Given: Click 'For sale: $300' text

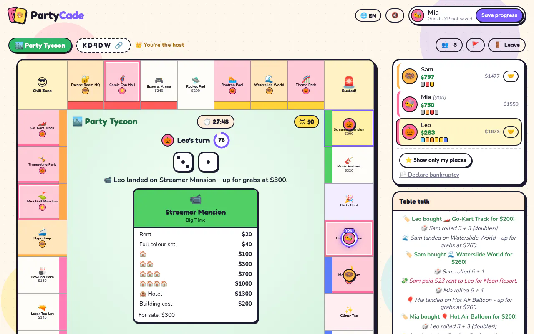Looking at the screenshot, I should tap(157, 315).
